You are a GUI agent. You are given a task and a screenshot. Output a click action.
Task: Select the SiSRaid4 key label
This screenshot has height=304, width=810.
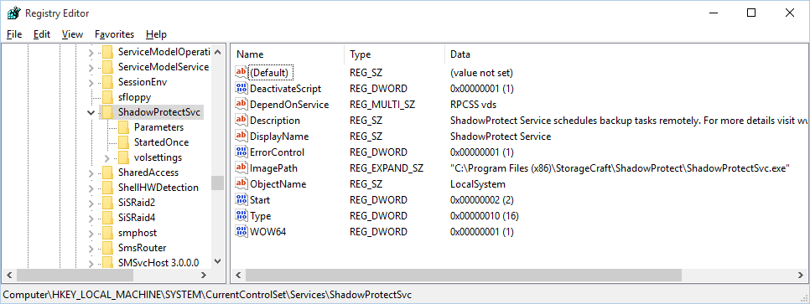[137, 218]
